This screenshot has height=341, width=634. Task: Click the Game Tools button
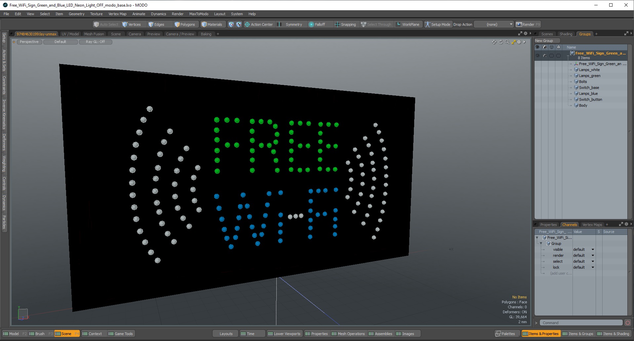point(121,334)
